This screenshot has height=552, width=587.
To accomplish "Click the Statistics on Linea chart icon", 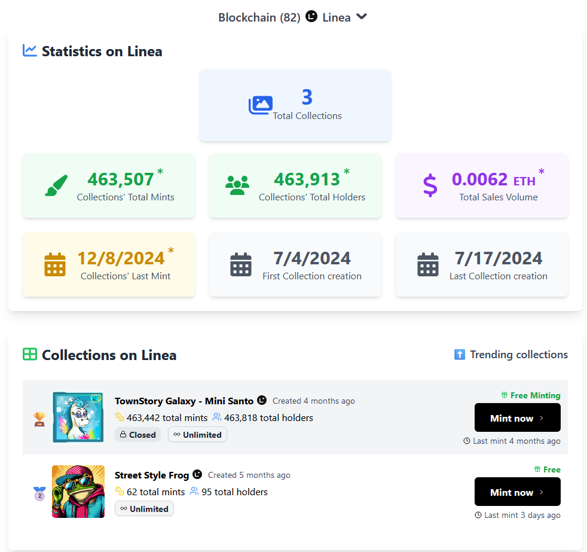I will (x=30, y=51).
